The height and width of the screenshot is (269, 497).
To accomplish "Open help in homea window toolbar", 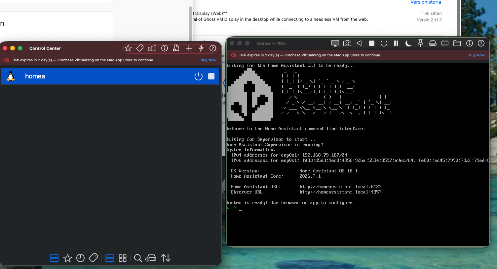I will pyautogui.click(x=481, y=43).
